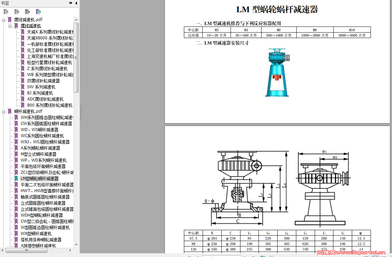Collapse the 书签 panel with the left-arrow

(x=76, y=3)
